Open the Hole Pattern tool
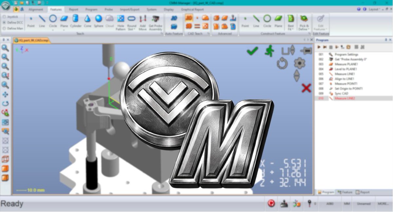The width and height of the screenshot is (393, 212). point(121,22)
